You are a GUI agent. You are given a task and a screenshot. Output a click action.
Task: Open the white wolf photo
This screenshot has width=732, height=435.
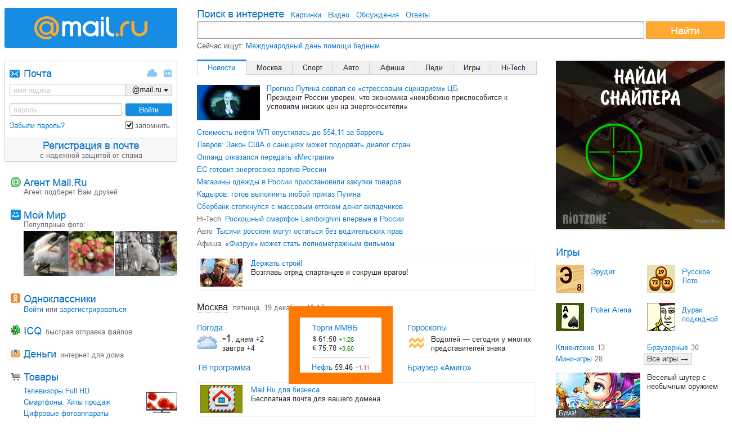click(137, 253)
